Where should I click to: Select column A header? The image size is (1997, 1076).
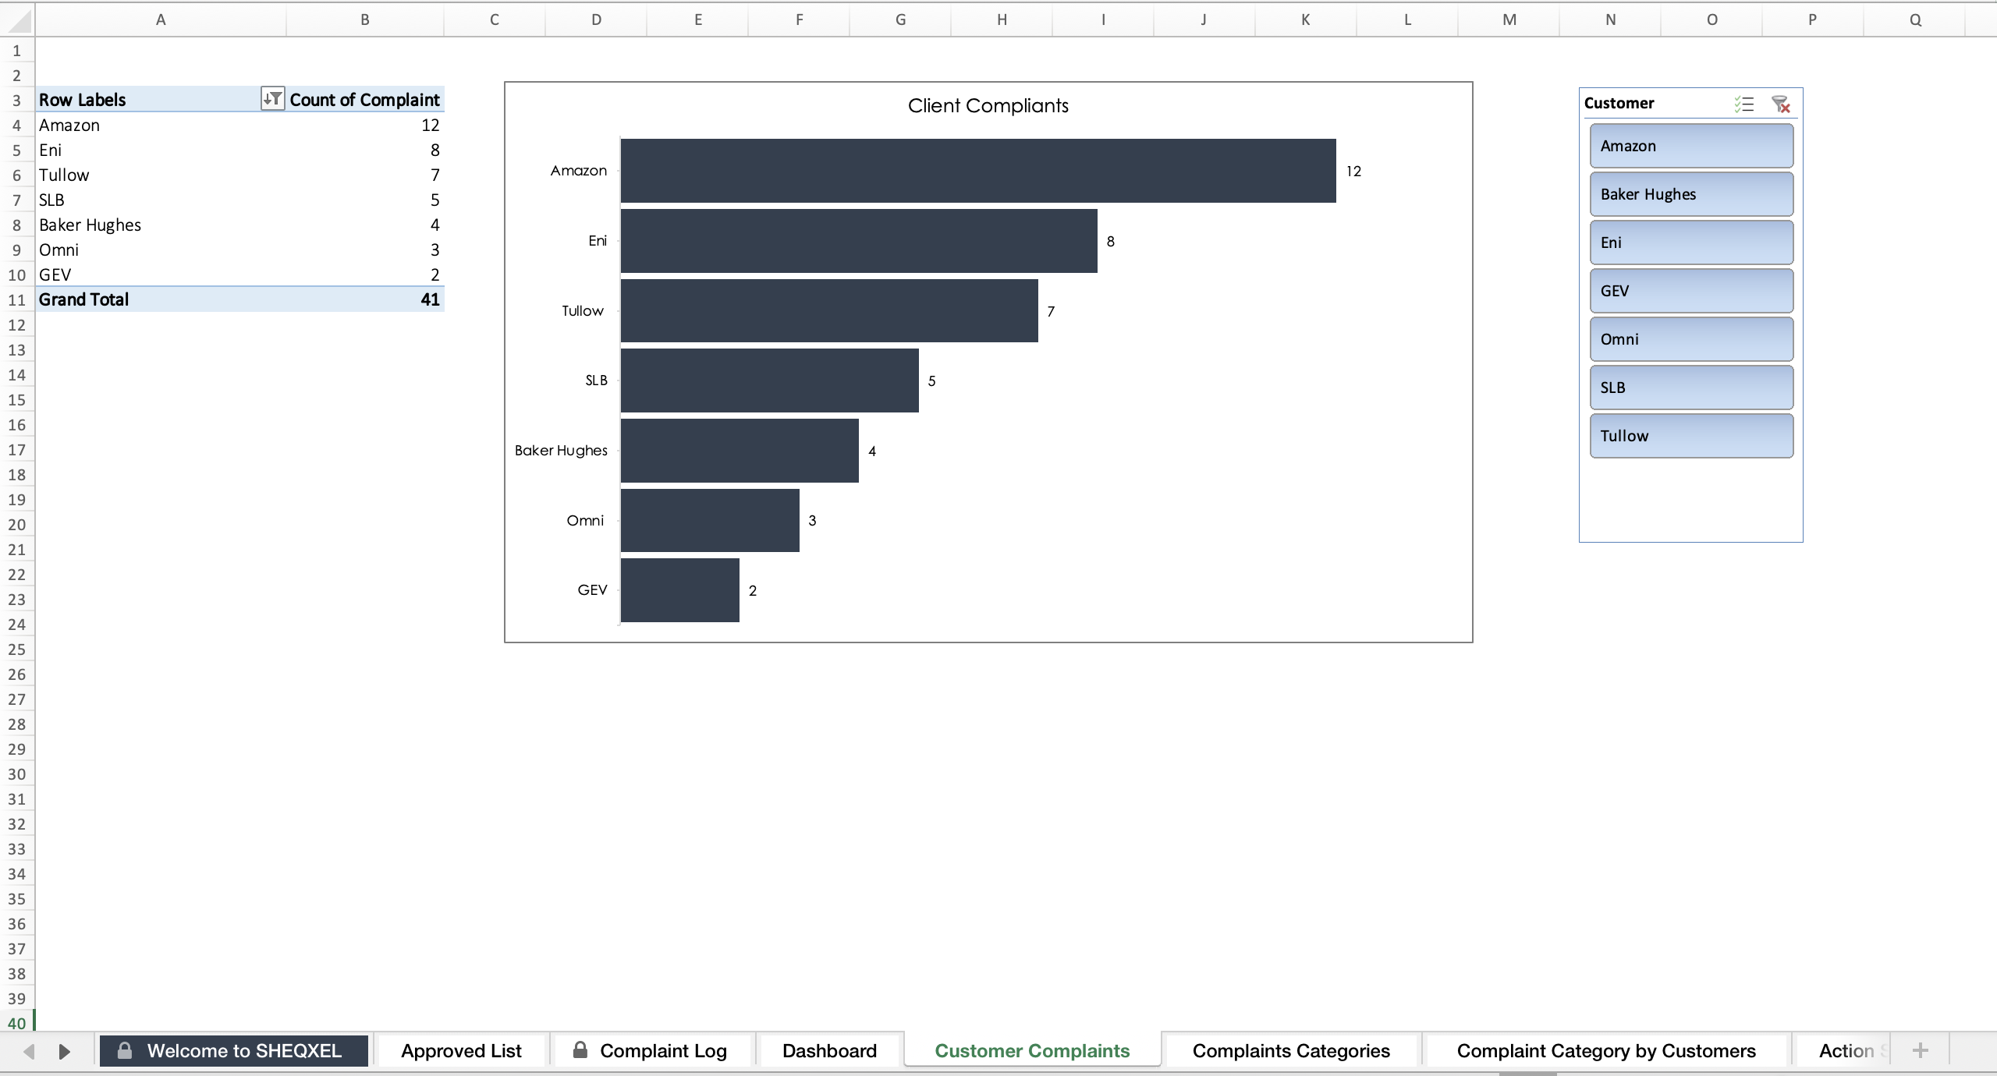[x=161, y=20]
